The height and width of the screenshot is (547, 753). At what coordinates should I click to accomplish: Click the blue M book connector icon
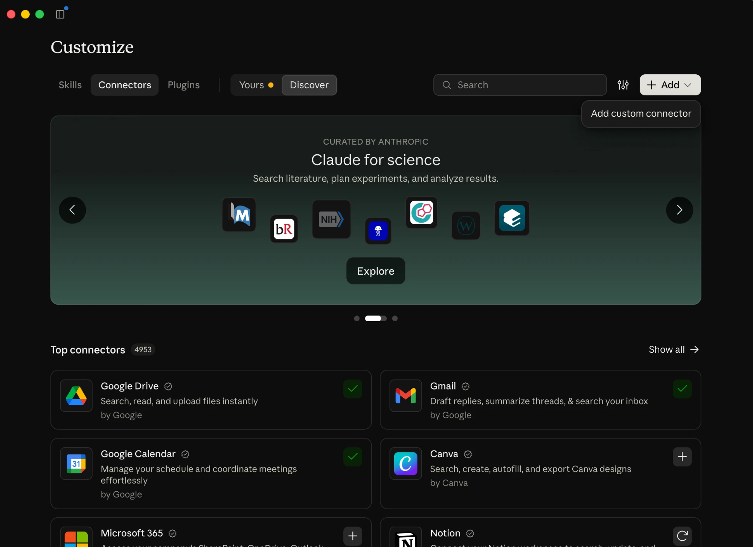click(x=239, y=215)
